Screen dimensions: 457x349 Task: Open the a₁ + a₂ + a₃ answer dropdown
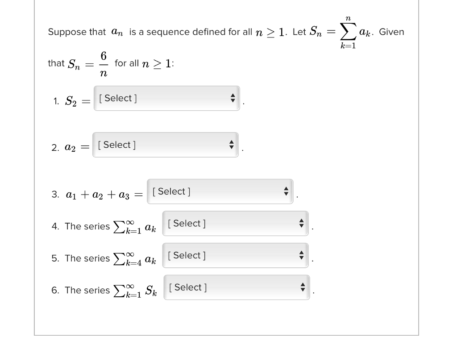(220, 191)
